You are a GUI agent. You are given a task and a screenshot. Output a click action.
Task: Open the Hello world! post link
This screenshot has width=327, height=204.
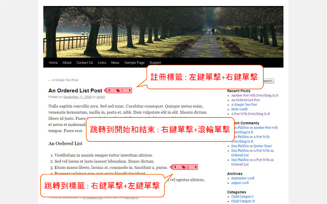(x=240, y=109)
